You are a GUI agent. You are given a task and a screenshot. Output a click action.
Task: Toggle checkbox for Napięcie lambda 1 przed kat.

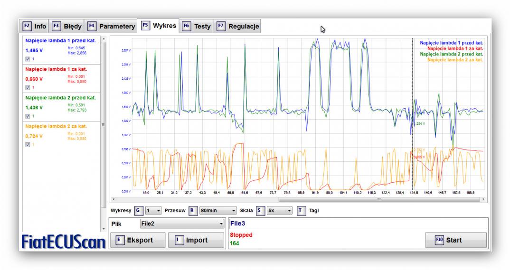pos(28,59)
